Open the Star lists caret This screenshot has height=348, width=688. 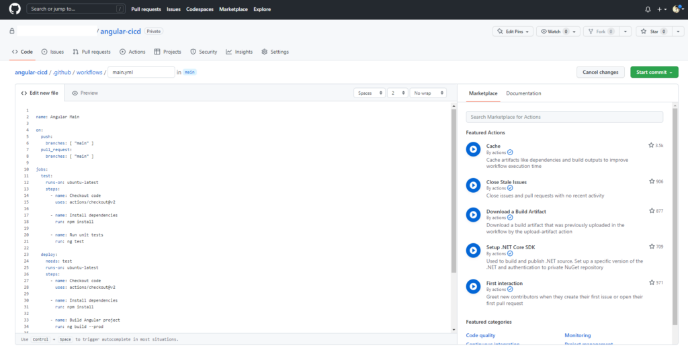(678, 32)
